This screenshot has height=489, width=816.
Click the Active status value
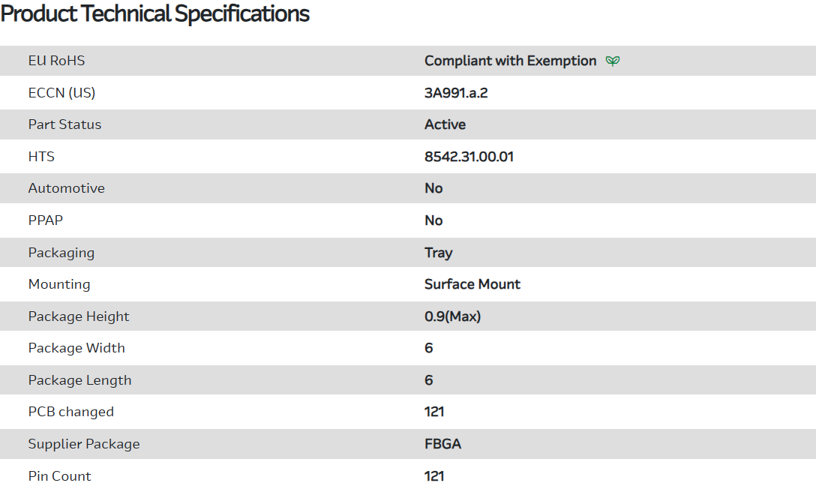[x=445, y=124]
